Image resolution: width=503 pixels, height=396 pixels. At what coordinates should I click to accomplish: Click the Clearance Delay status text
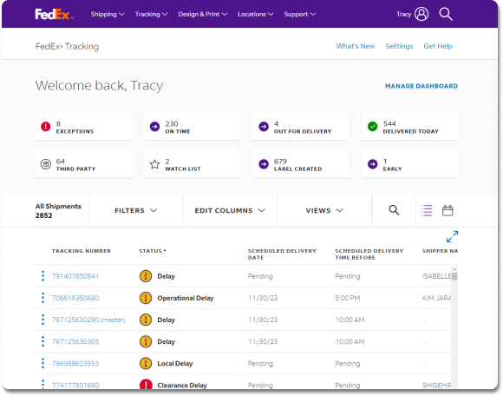[182, 385]
